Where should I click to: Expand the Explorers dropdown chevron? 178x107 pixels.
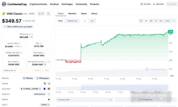point(49,94)
